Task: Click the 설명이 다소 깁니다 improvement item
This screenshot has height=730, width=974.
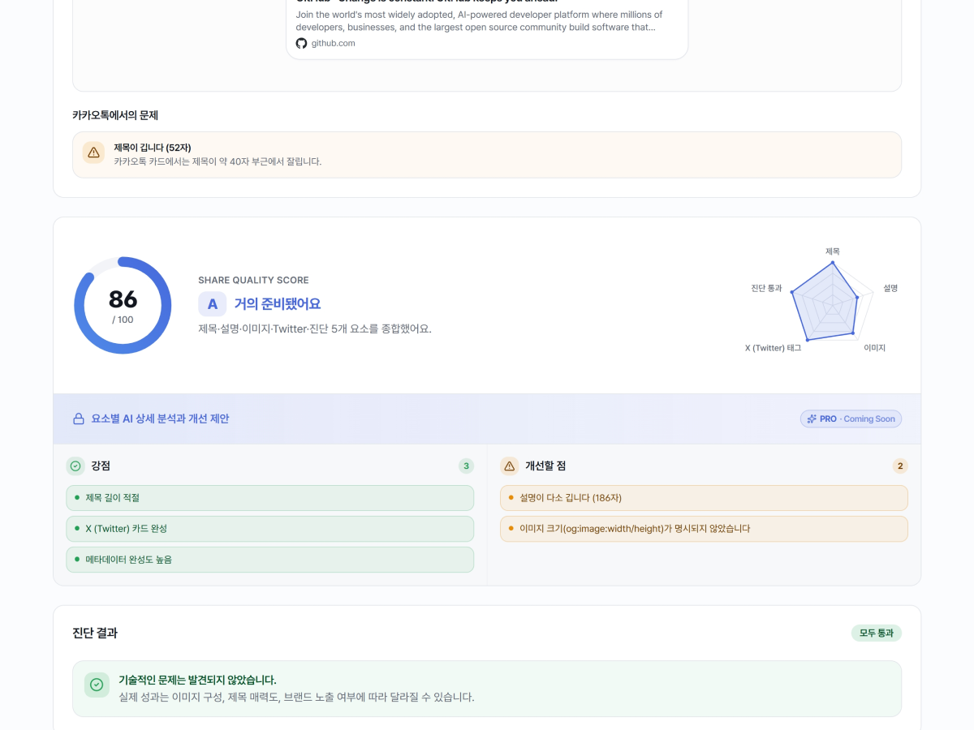Action: [x=704, y=498]
